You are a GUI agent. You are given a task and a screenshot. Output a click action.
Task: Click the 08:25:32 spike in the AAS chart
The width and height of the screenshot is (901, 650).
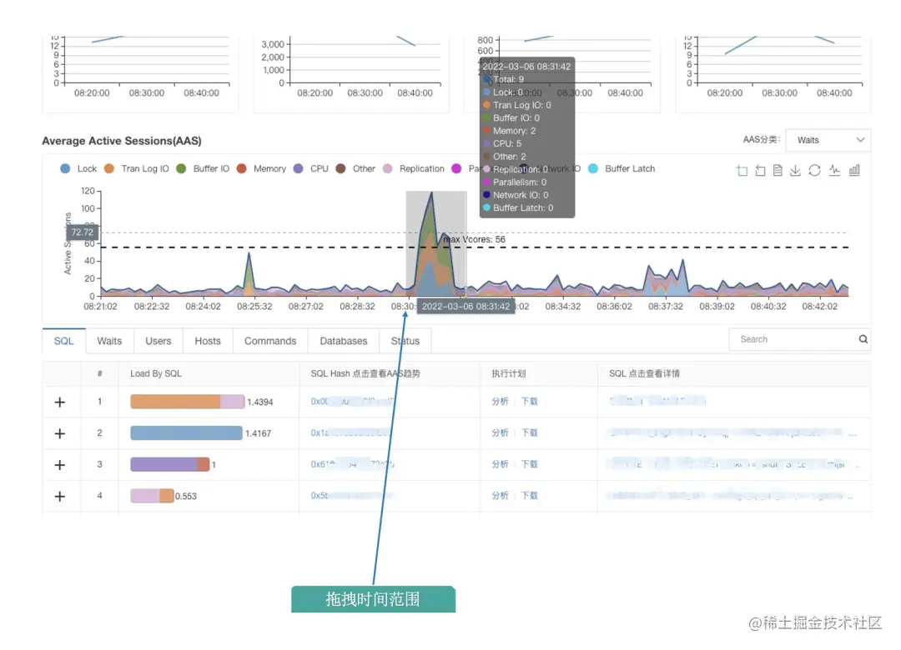pyautogui.click(x=249, y=272)
